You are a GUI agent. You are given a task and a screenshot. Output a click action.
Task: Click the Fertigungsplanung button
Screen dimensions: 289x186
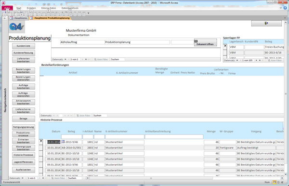click(24, 127)
